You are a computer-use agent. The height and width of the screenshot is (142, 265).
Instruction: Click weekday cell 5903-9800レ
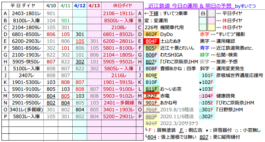(26, 96)
